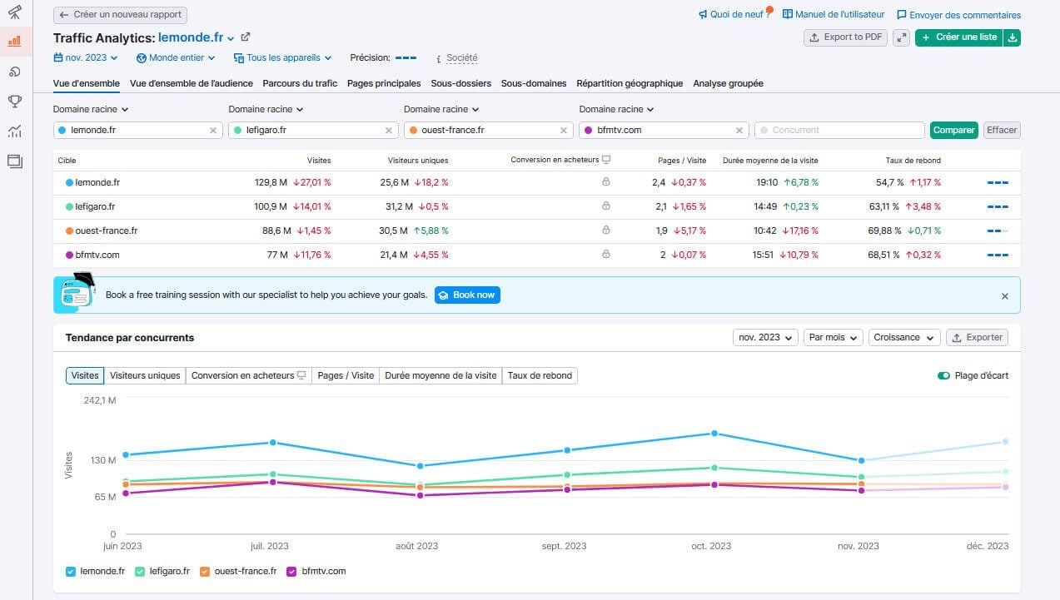Open the Croissance dropdown
The height and width of the screenshot is (600, 1060).
[903, 337]
